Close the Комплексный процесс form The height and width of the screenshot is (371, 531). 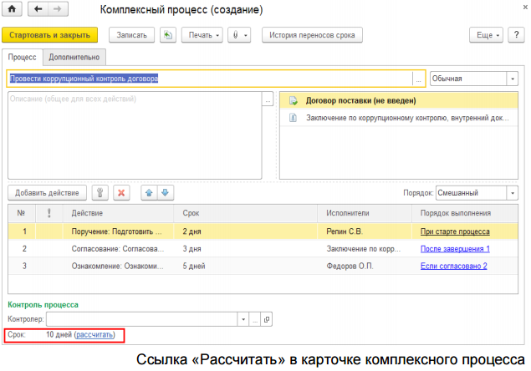point(525,7)
